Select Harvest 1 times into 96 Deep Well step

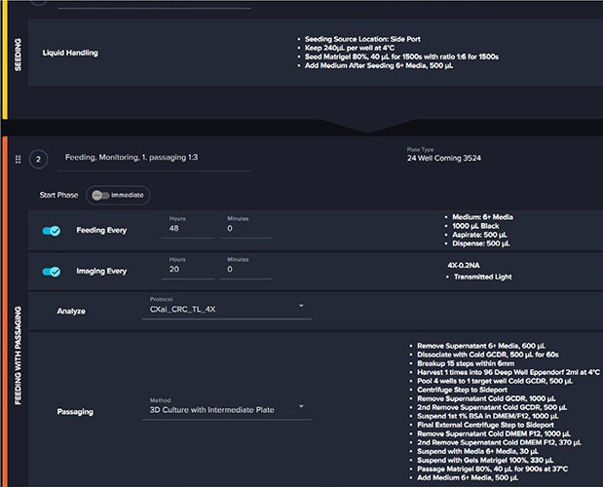point(509,372)
